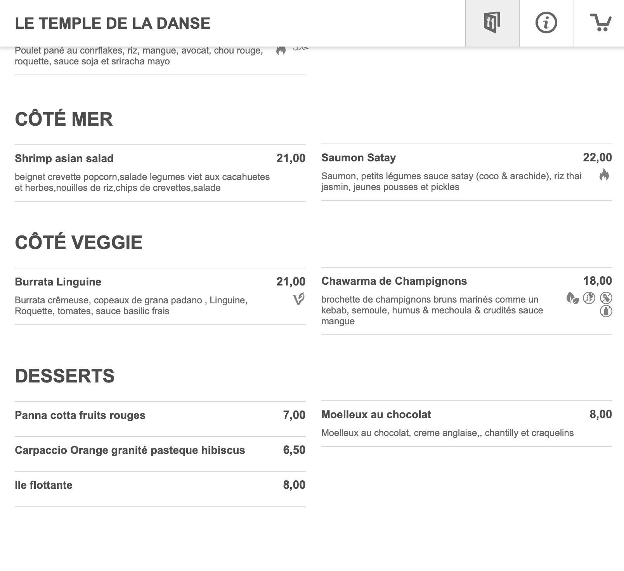The width and height of the screenshot is (624, 571).
Task: Click the vegan leaves icon on Chawarma
Action: click(x=572, y=298)
